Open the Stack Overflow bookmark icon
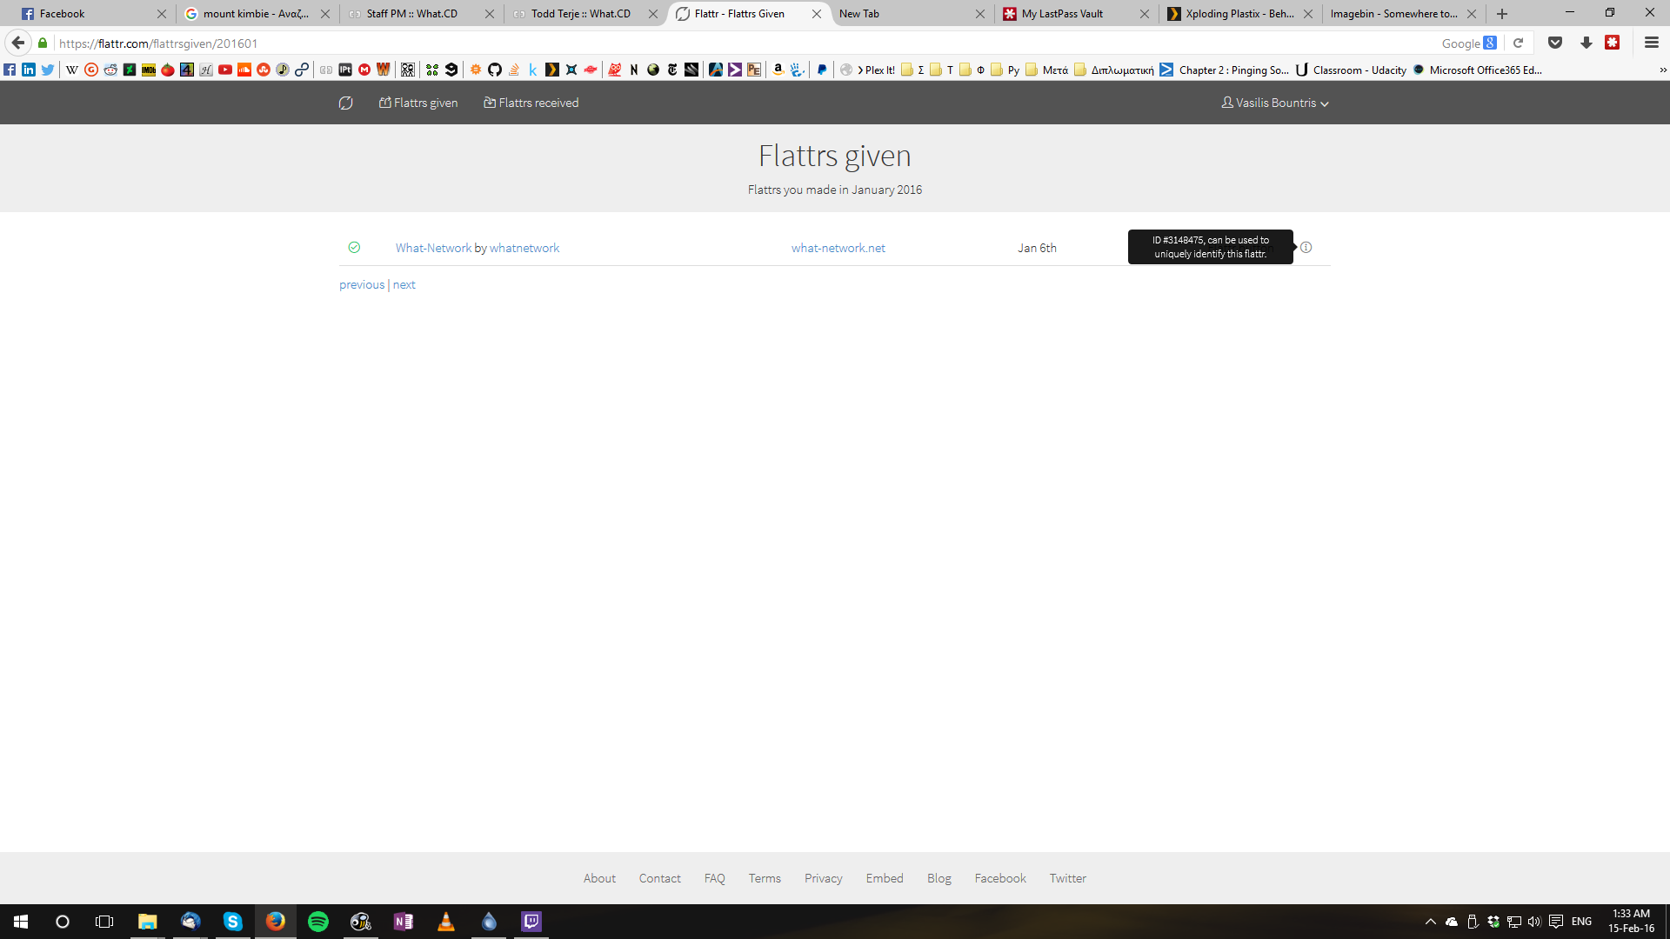This screenshot has width=1670, height=939. pyautogui.click(x=514, y=70)
